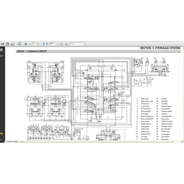Click legend entry 'Air breather'
Viewport: 184px width, 184px height.
(145, 139)
